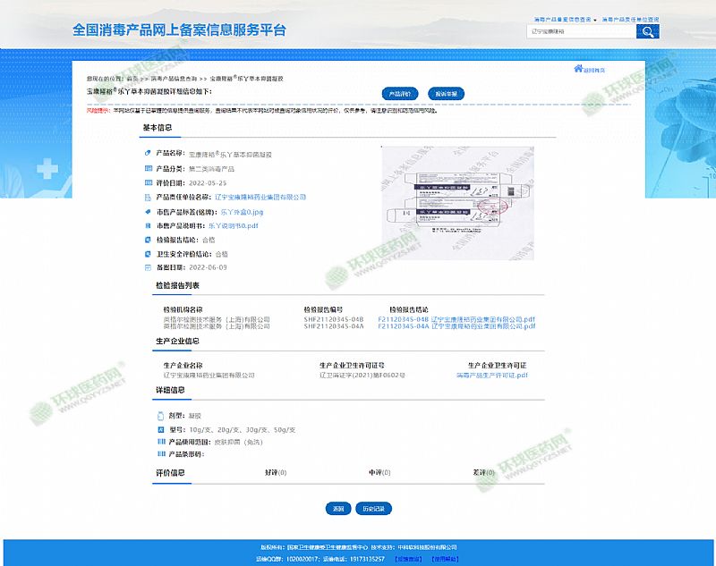Click the 使用帮助 footer link
Screen dimensions: 716x566
point(445,559)
